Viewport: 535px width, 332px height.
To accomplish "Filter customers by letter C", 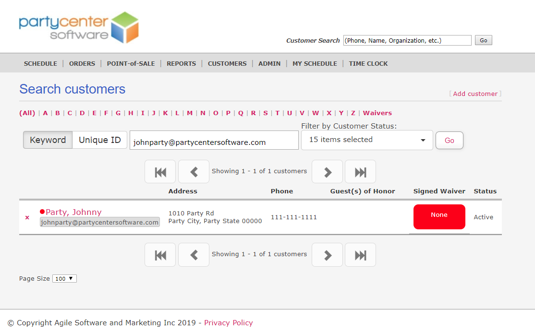I will (x=70, y=113).
